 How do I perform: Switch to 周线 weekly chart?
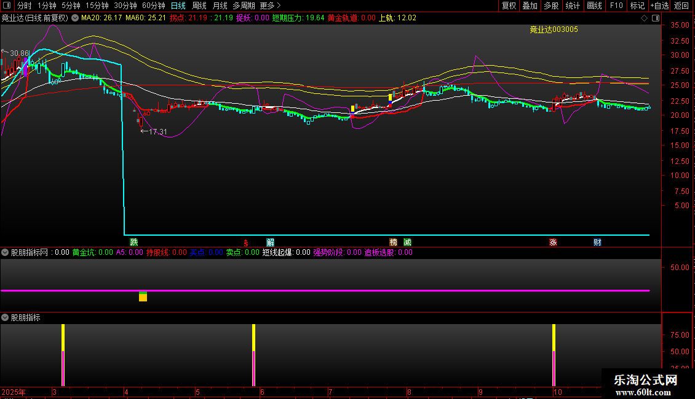pyautogui.click(x=199, y=6)
